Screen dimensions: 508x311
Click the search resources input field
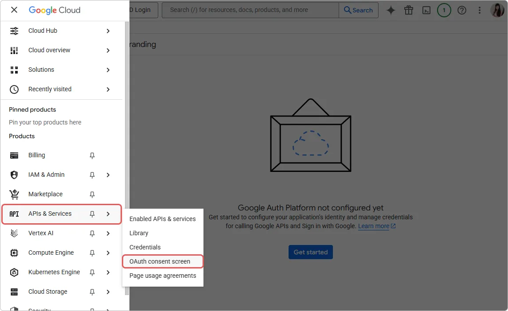coord(248,10)
